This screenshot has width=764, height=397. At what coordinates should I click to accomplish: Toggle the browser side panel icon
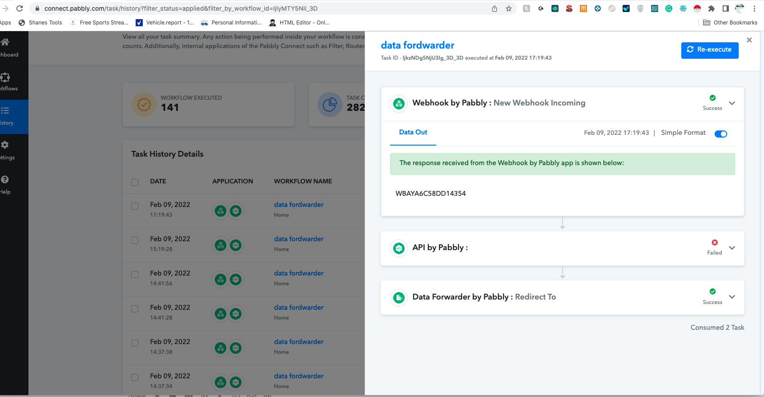tap(726, 8)
